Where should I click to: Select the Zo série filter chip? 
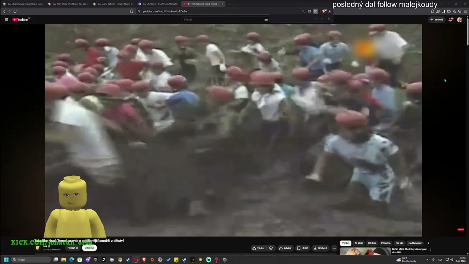(x=359, y=243)
